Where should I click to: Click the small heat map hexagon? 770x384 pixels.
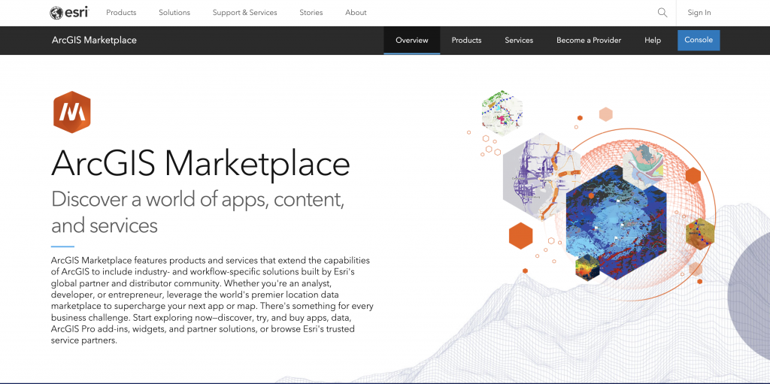point(587,266)
